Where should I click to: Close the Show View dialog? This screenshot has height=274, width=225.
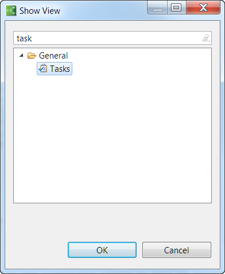(203, 7)
